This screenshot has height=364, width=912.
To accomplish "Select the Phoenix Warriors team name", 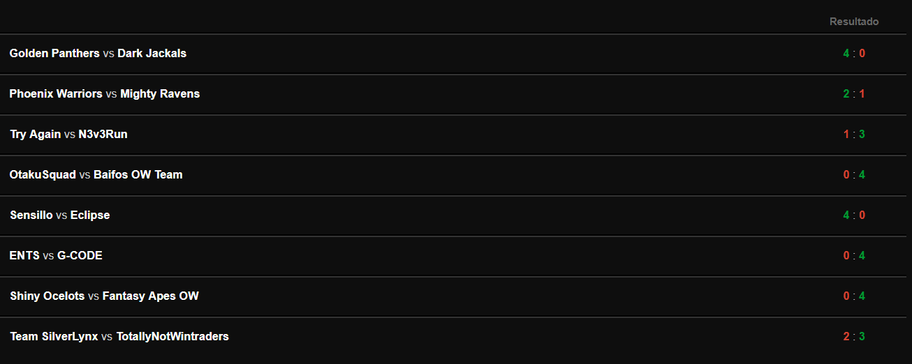I will coord(56,93).
